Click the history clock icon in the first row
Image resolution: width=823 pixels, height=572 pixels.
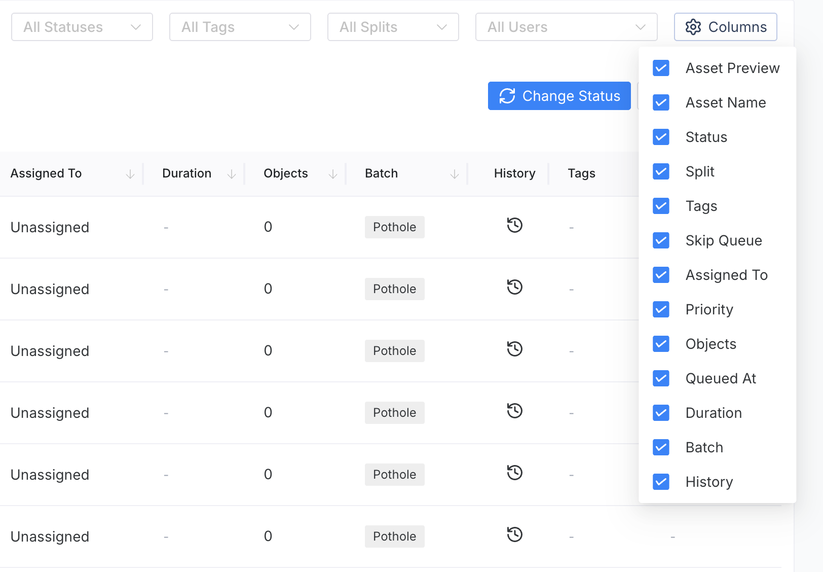(514, 226)
